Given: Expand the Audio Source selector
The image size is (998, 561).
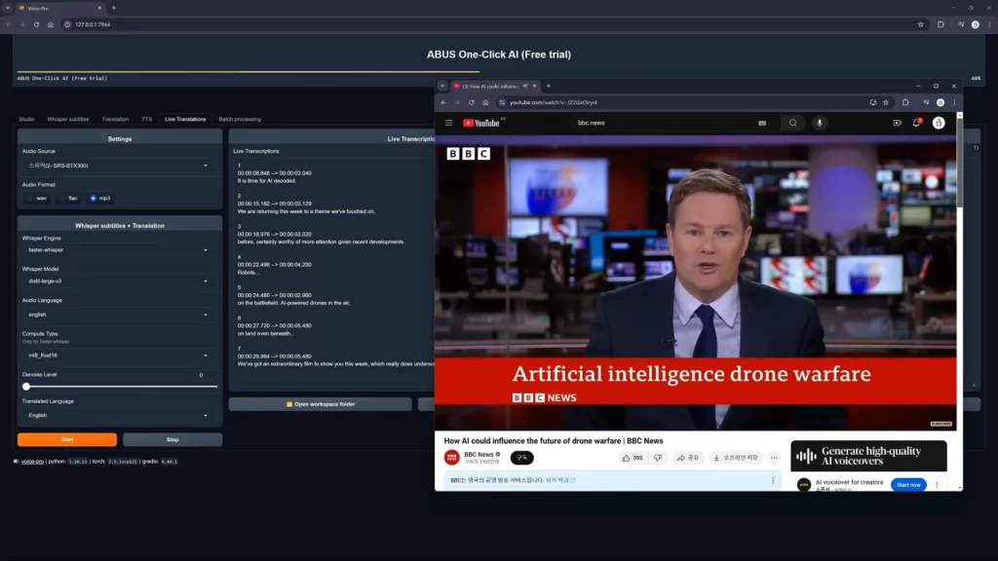Looking at the screenshot, I should [x=117, y=165].
